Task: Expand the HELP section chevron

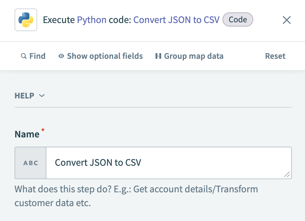Action: [42, 96]
